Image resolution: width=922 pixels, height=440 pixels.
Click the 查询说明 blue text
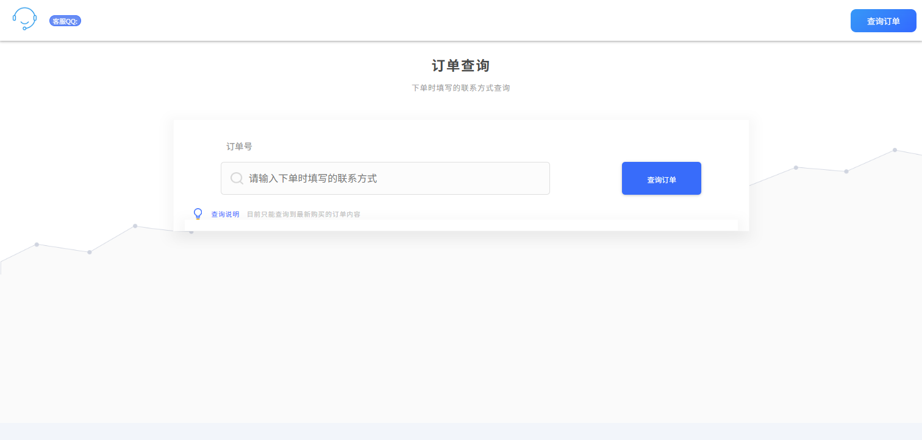pos(224,214)
